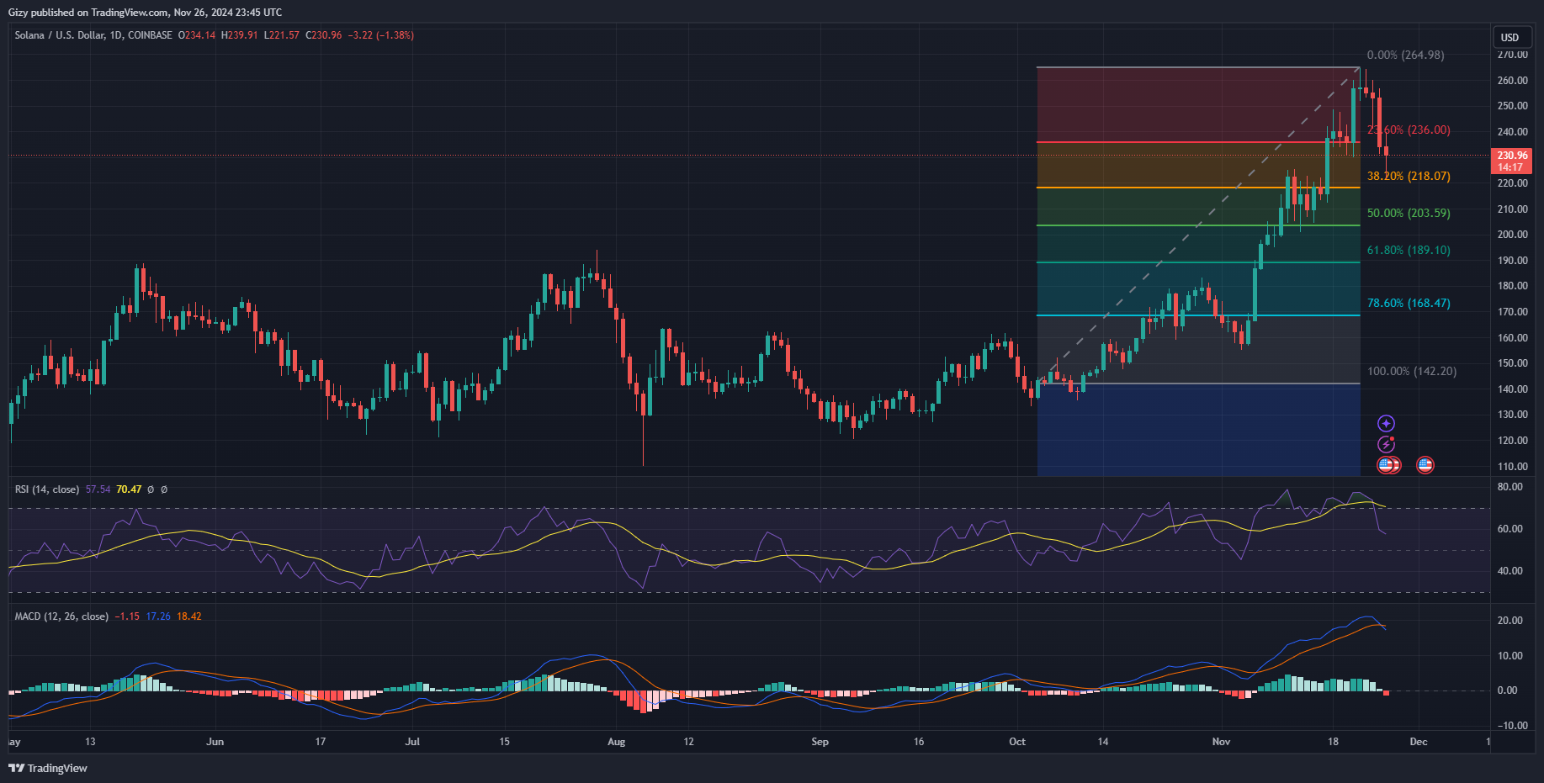Click the Fibonacci label 100.00% (142.20)
Image resolution: width=1544 pixels, height=783 pixels.
pos(1412,371)
